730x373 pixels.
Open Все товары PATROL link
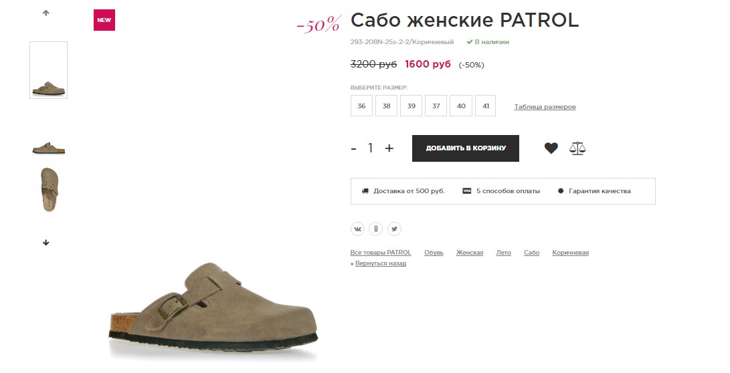click(x=381, y=253)
